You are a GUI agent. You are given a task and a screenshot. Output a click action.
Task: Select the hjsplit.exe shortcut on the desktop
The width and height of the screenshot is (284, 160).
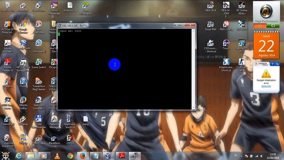pyautogui.click(x=70, y=122)
